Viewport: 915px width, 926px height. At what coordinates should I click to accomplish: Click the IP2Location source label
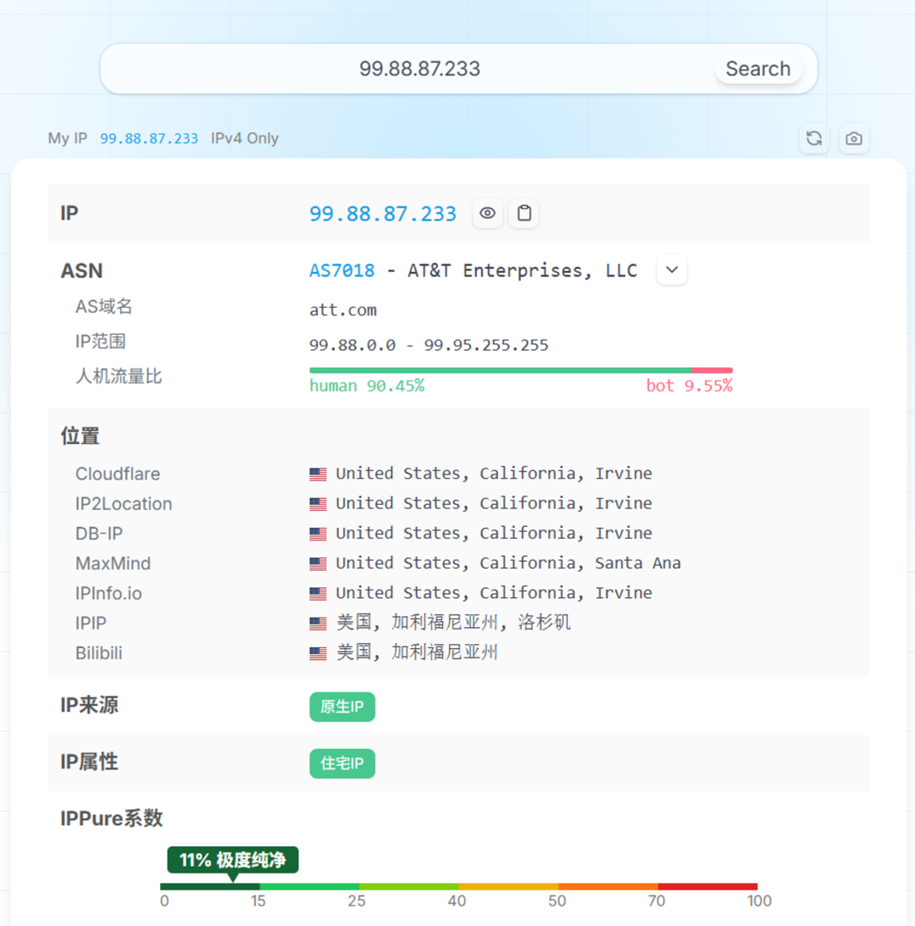(x=124, y=504)
